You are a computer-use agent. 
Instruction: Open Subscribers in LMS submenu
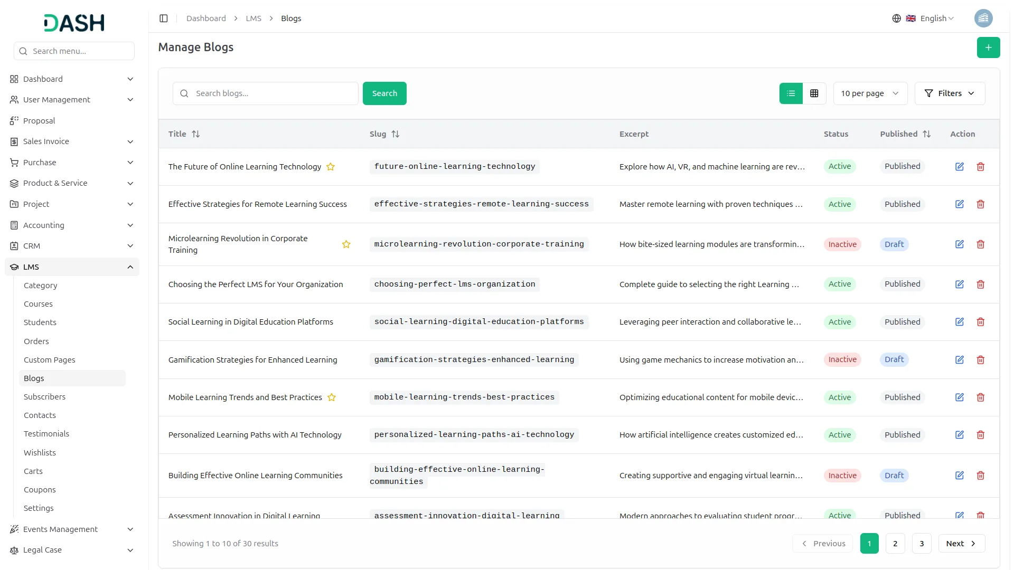pyautogui.click(x=44, y=397)
